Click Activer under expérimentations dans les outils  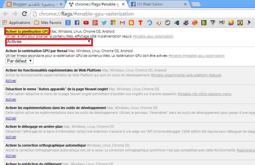(11, 118)
